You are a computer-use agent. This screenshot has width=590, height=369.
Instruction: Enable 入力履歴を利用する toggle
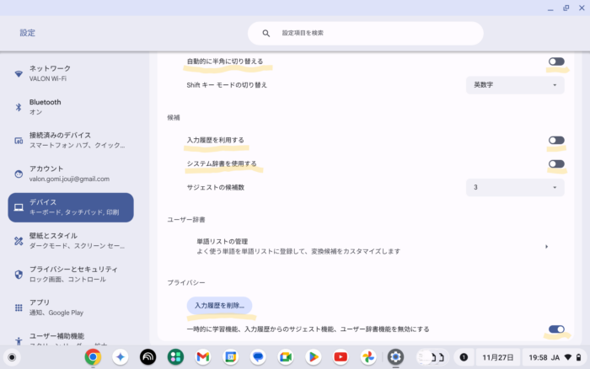click(556, 140)
